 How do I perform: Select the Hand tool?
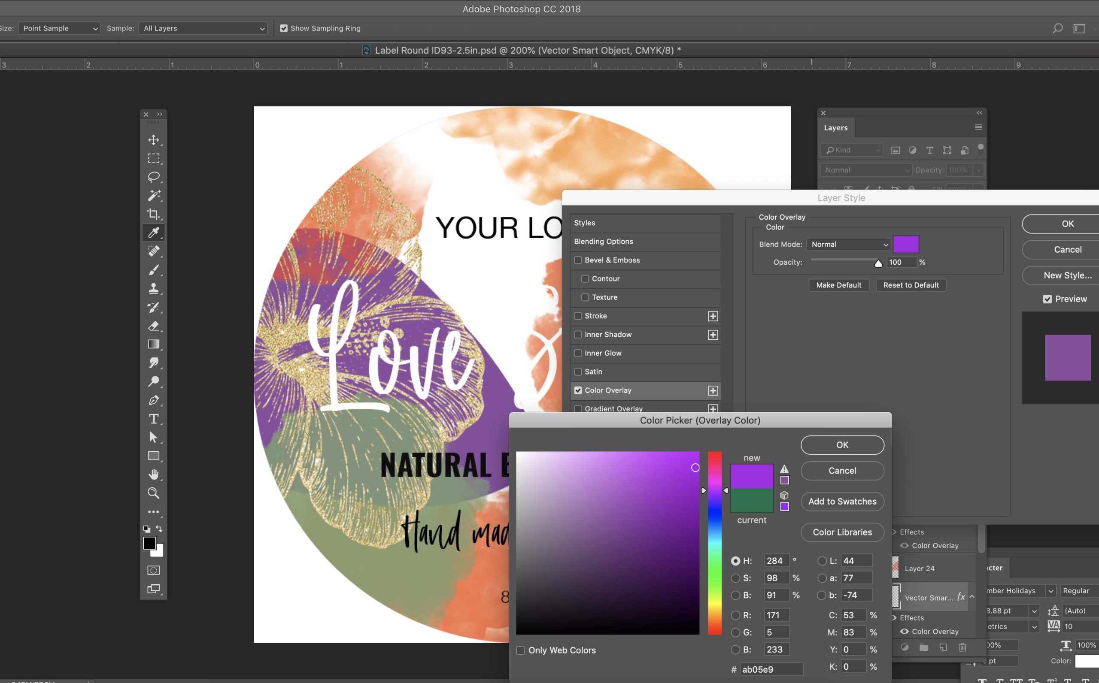pos(154,474)
